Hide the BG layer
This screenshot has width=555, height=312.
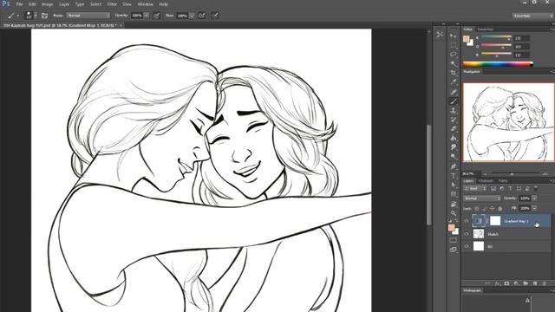(467, 246)
